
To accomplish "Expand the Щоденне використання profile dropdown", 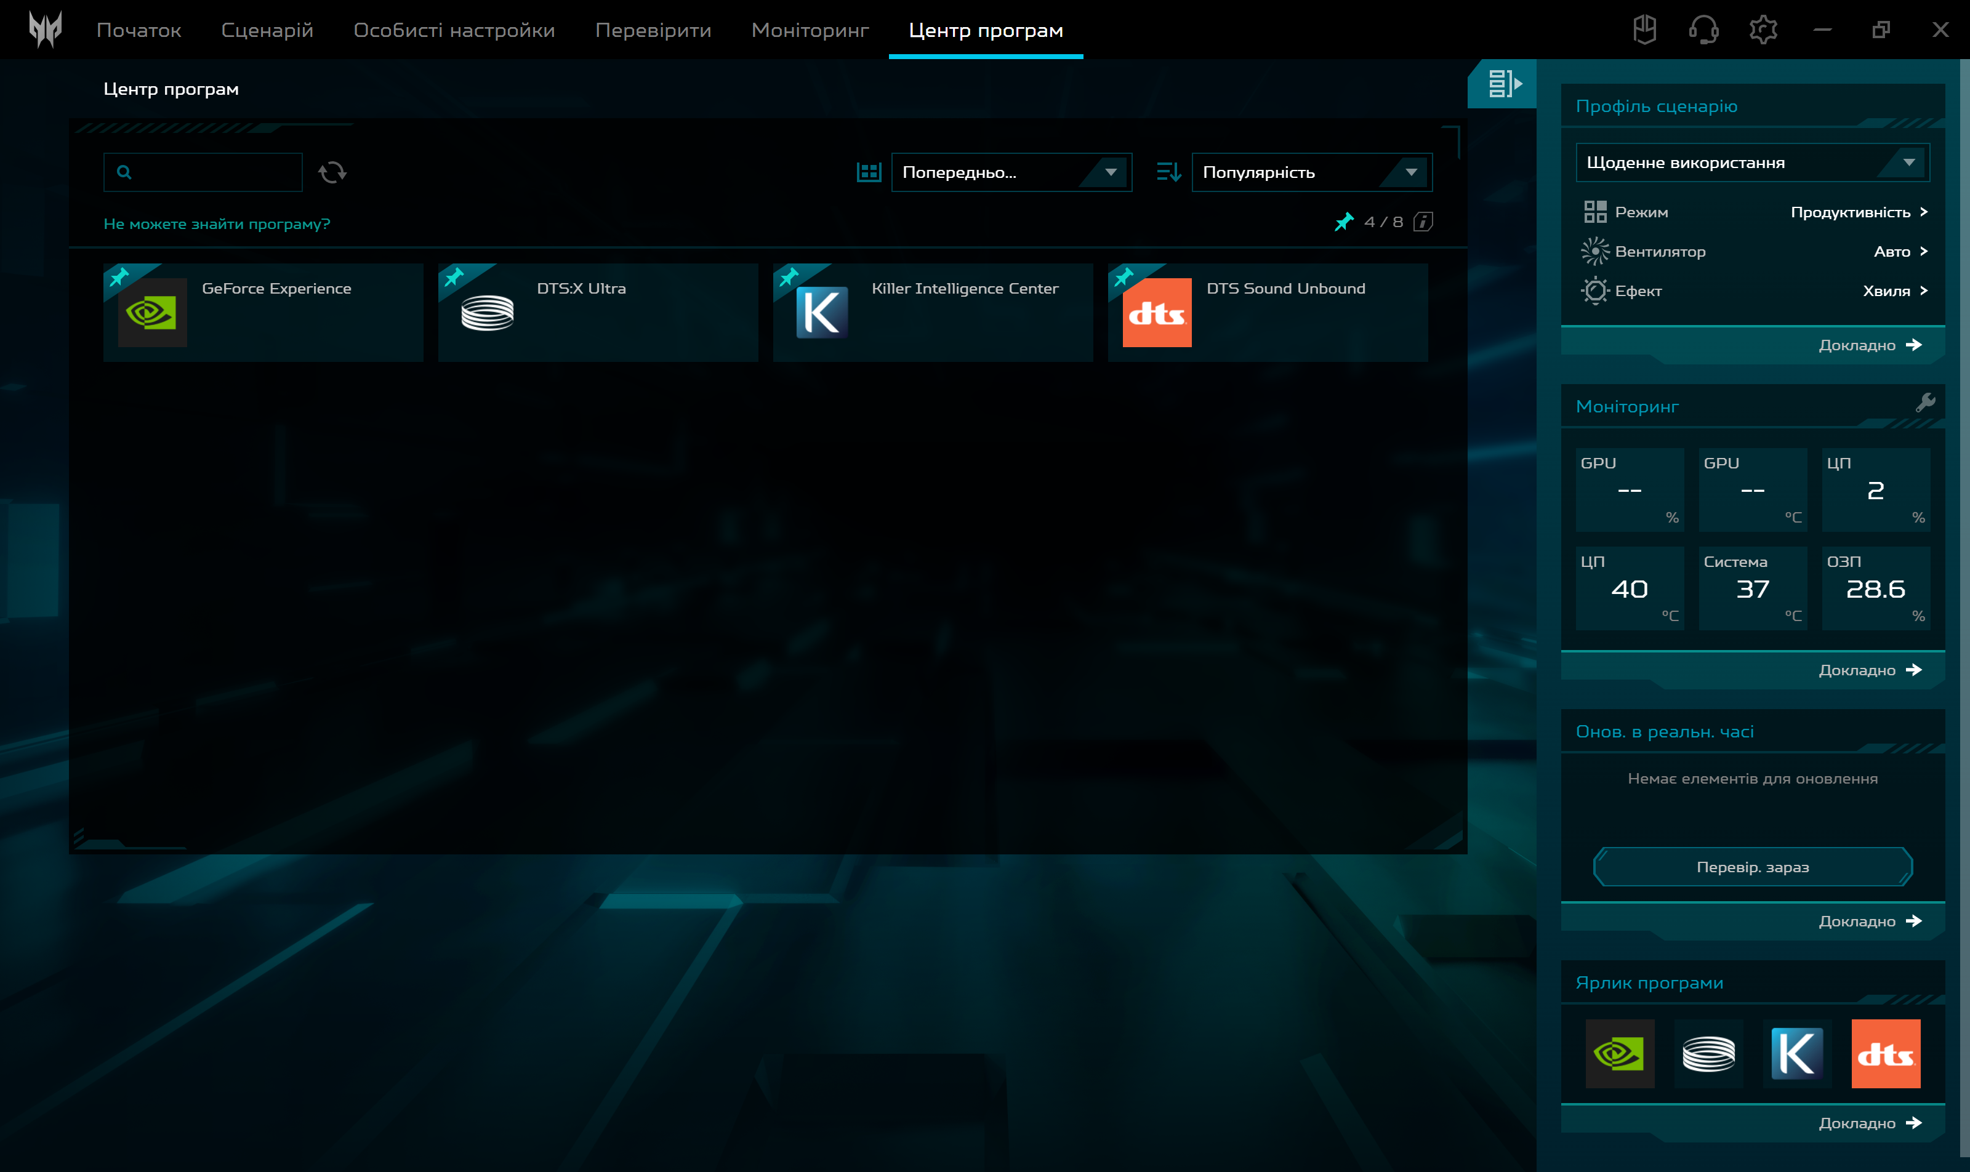I will click(x=1752, y=163).
